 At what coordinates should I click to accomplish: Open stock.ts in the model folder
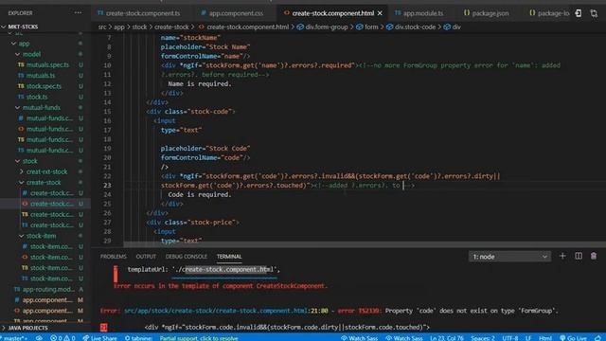tap(37, 97)
